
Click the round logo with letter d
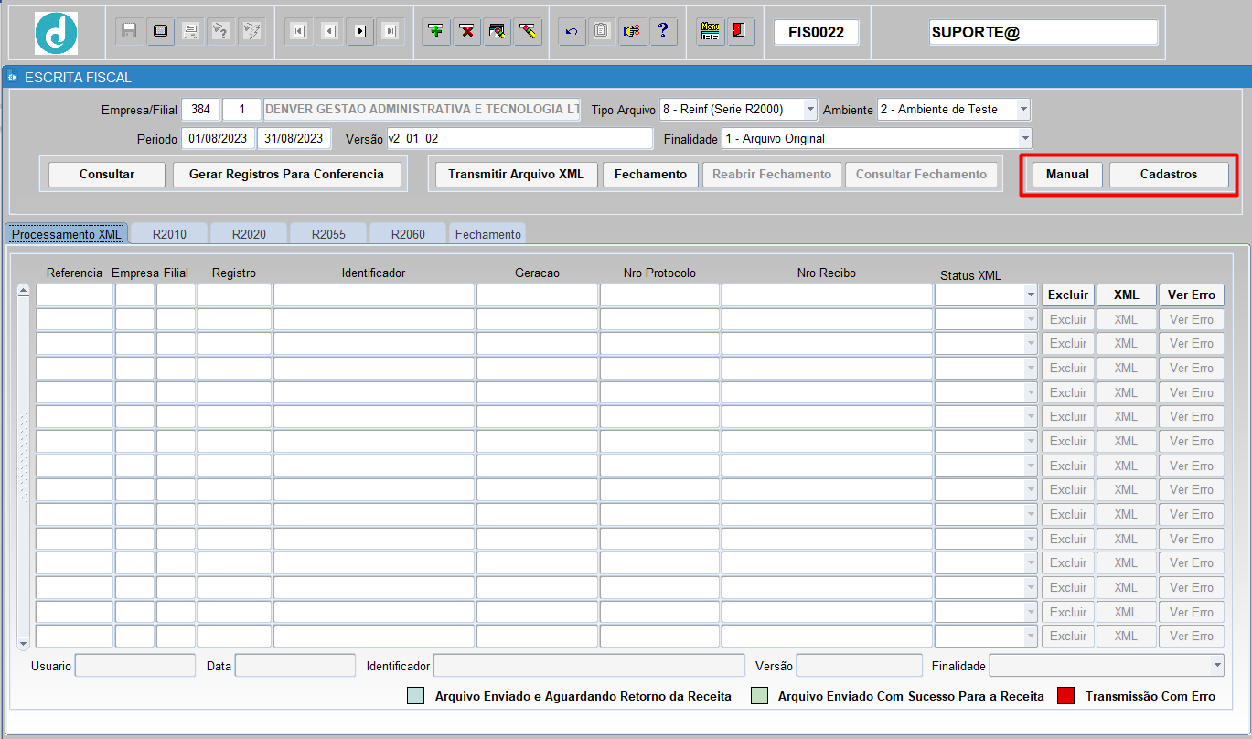click(x=56, y=33)
